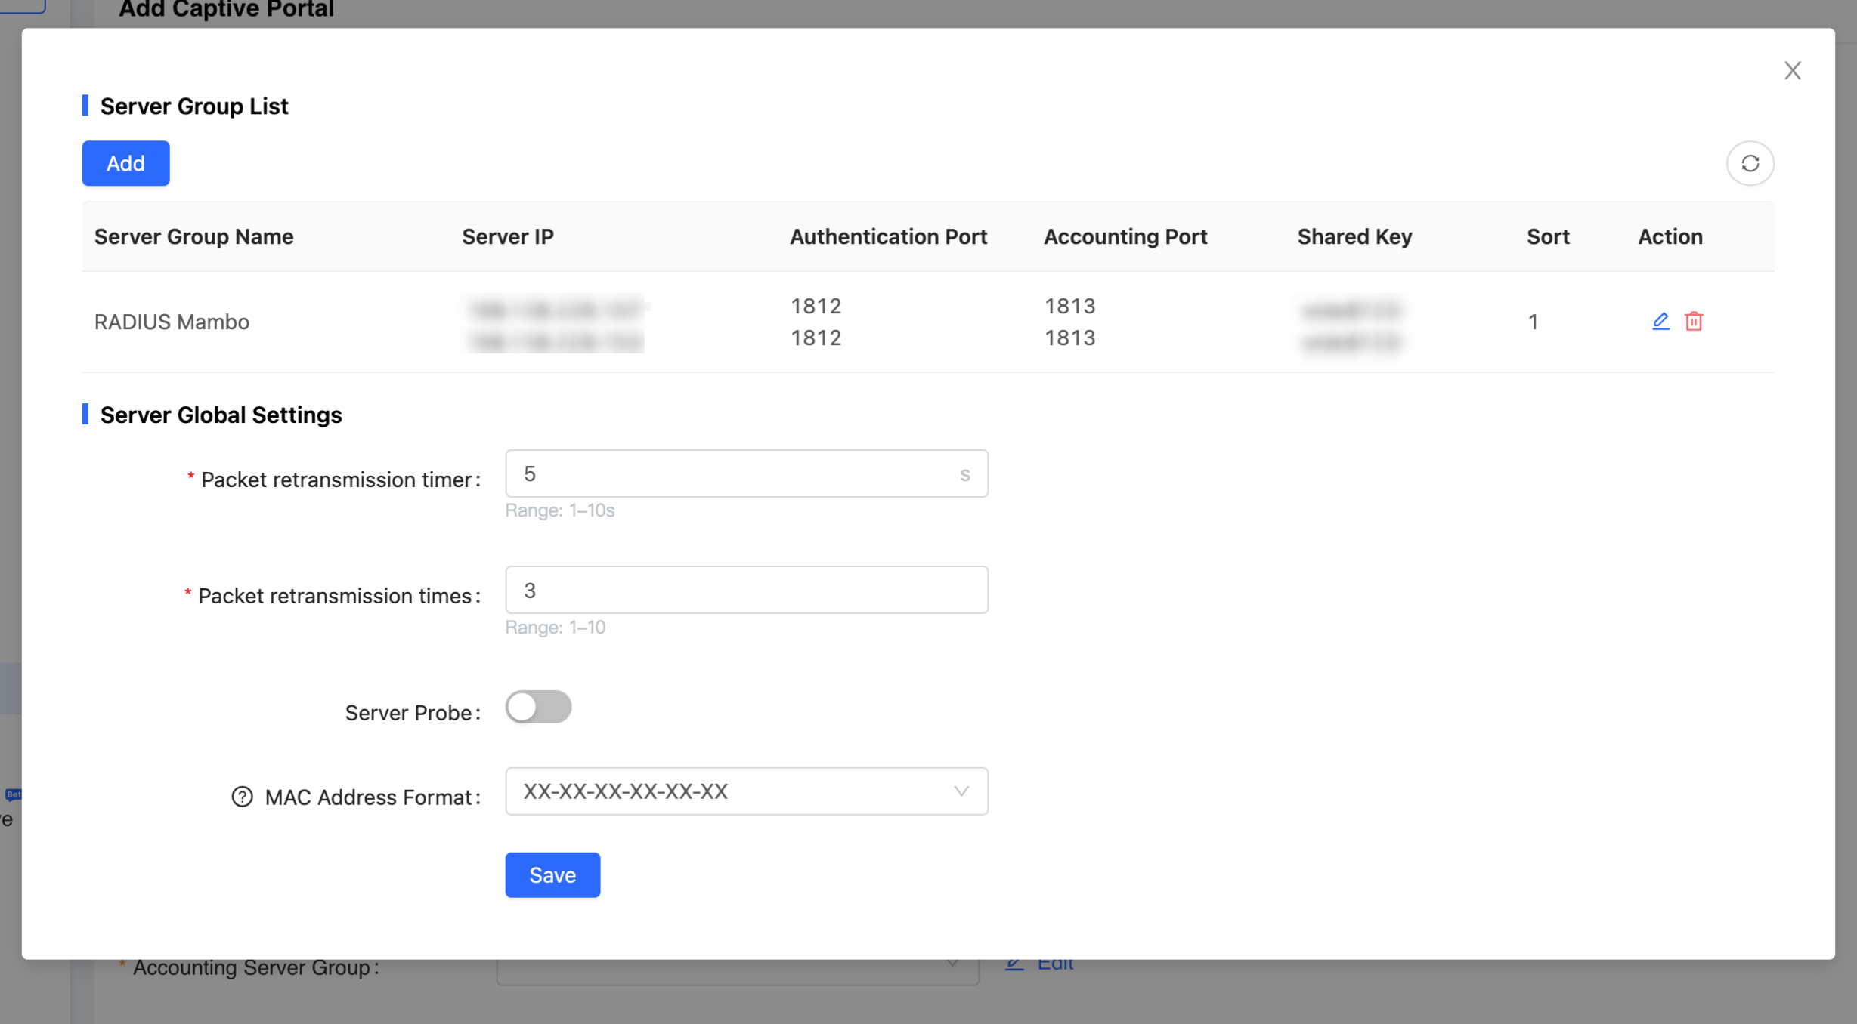The image size is (1857, 1024).
Task: Click the Accounting Port column header
Action: coord(1125,236)
